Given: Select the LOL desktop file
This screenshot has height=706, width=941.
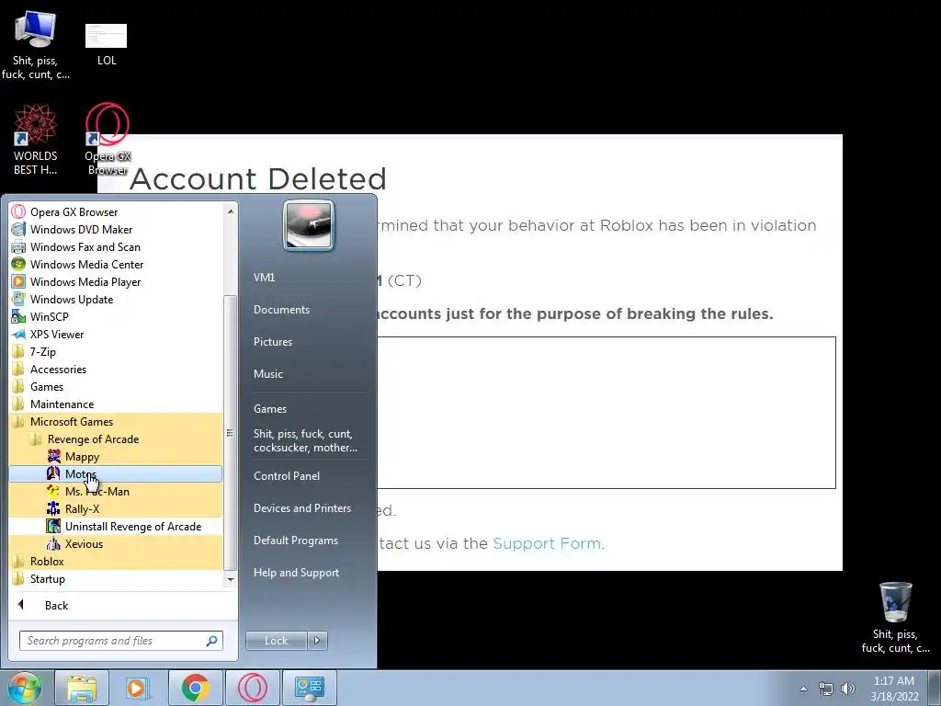Looking at the screenshot, I should coord(107,45).
